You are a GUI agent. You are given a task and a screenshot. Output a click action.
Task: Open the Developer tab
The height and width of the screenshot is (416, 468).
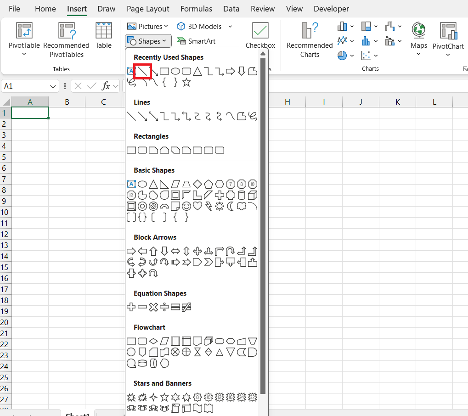(x=331, y=9)
